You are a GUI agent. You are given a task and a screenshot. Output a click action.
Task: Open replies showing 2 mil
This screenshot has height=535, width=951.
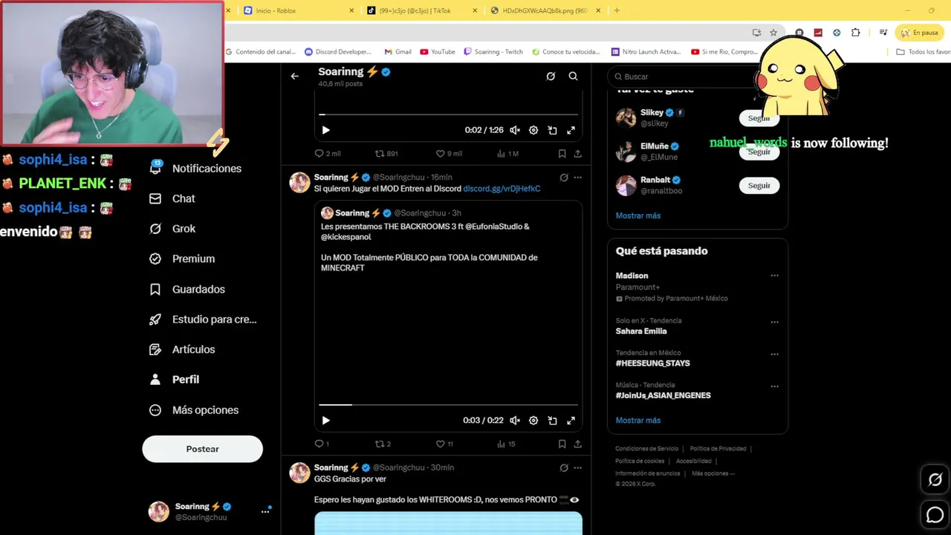[327, 154]
